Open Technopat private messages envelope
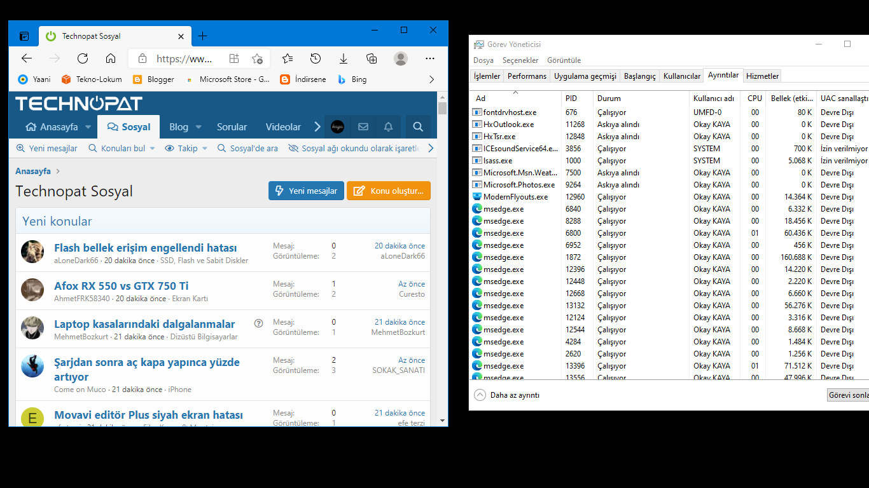The height and width of the screenshot is (488, 869). coord(363,127)
